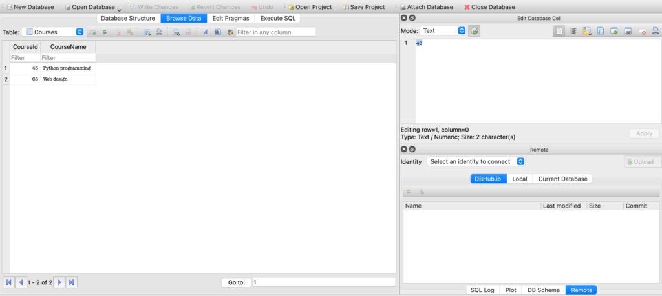Open the Mode dropdown set to Text
The image size is (662, 296).
443,31
